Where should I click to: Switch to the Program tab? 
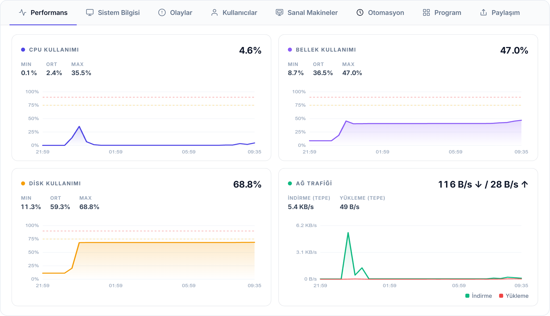tap(442, 13)
